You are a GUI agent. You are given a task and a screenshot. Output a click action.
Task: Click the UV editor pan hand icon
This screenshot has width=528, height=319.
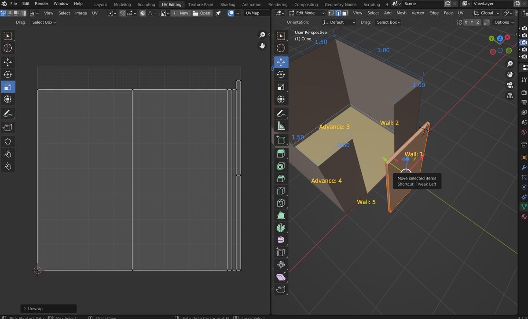tap(263, 45)
